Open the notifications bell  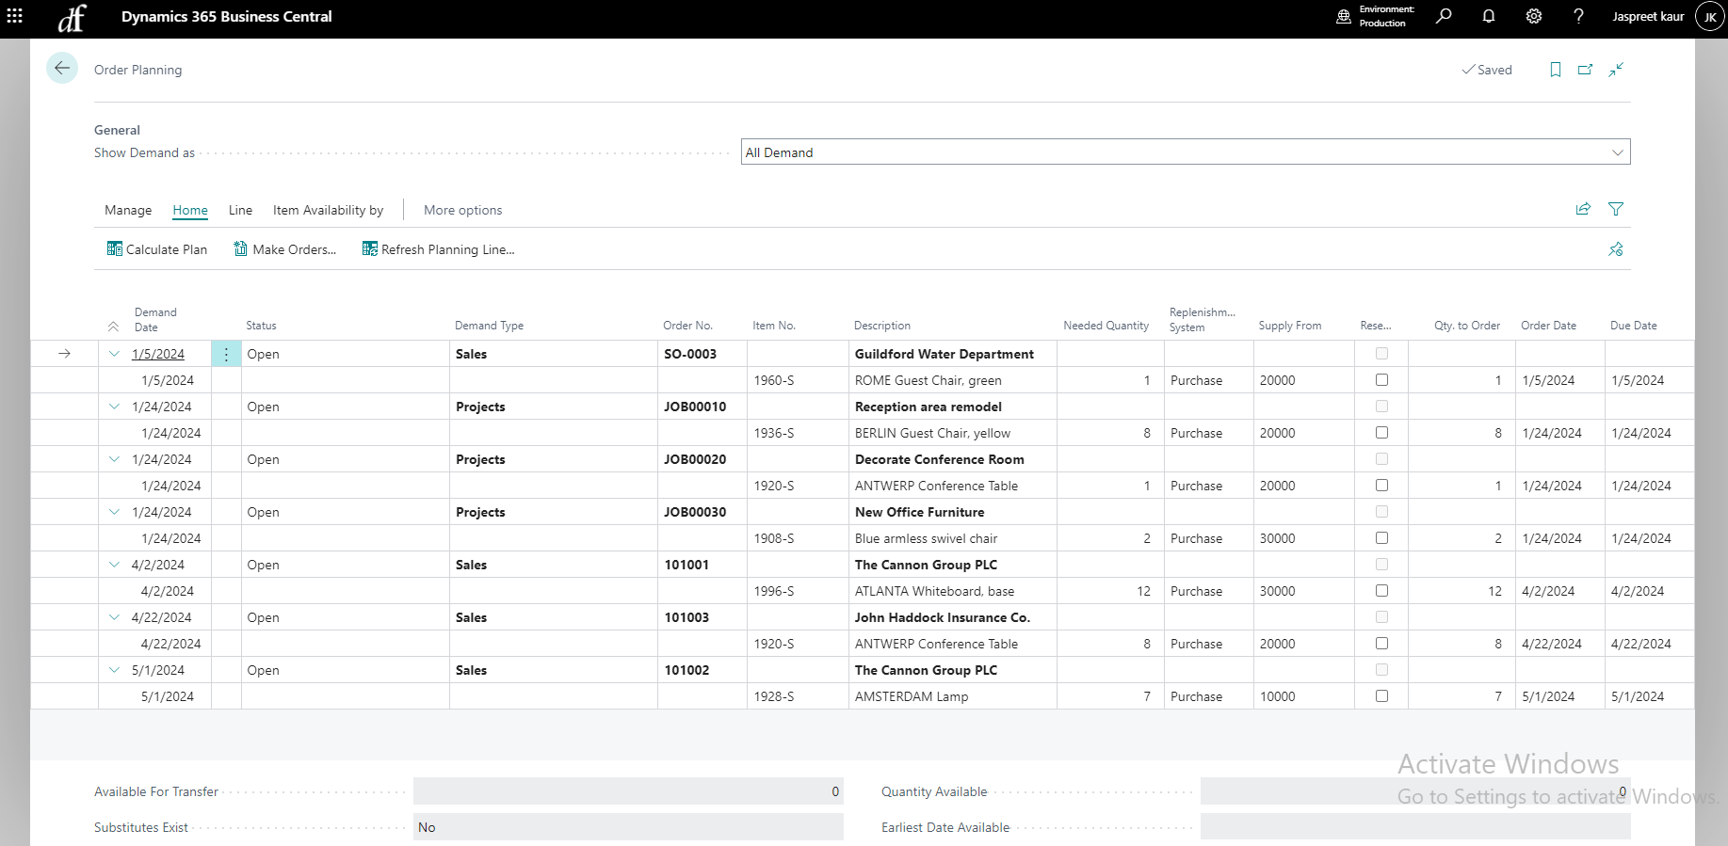pos(1488,16)
